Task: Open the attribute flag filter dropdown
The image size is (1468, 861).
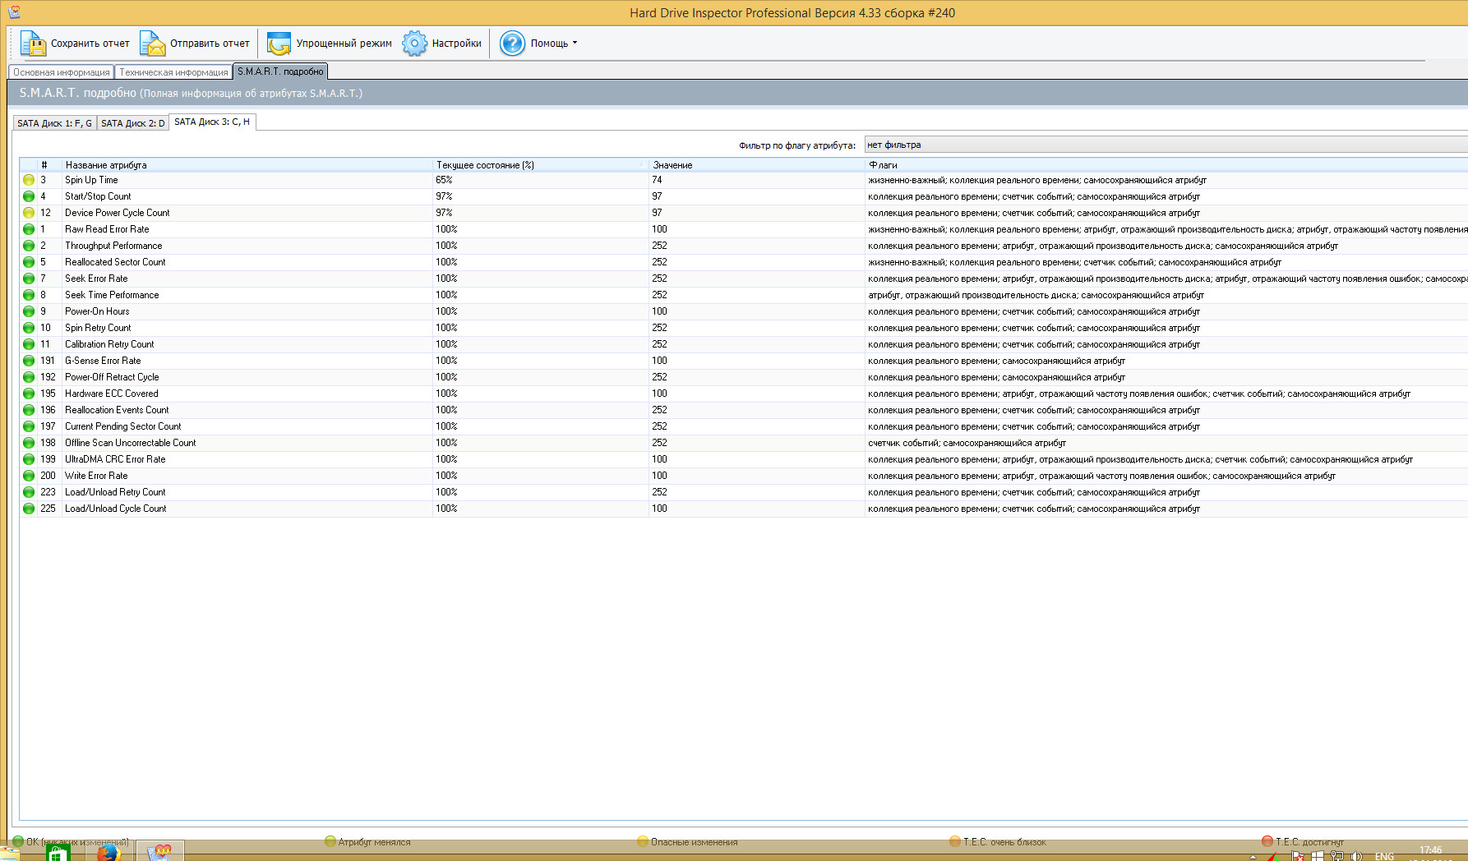Action: (1166, 145)
